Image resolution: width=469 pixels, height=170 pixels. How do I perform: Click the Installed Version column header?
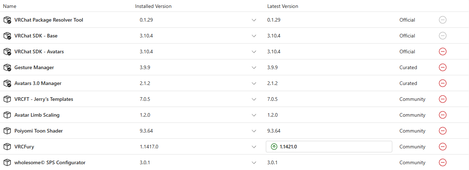click(153, 6)
